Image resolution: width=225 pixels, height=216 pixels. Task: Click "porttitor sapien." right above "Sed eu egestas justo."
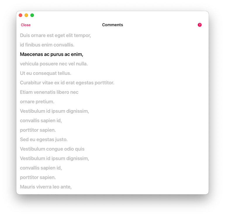pos(38,130)
